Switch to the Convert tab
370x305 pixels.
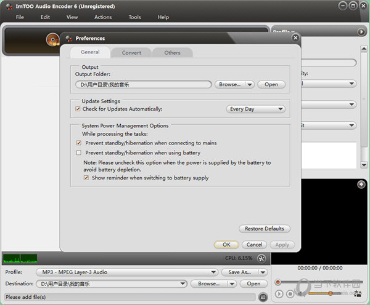click(x=131, y=53)
